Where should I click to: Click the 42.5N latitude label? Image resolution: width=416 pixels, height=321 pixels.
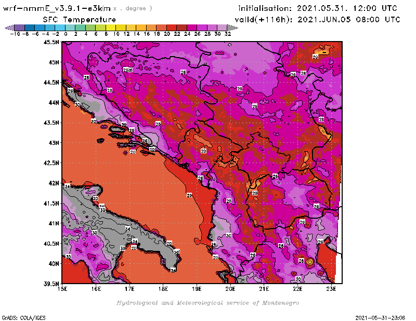coord(51,163)
